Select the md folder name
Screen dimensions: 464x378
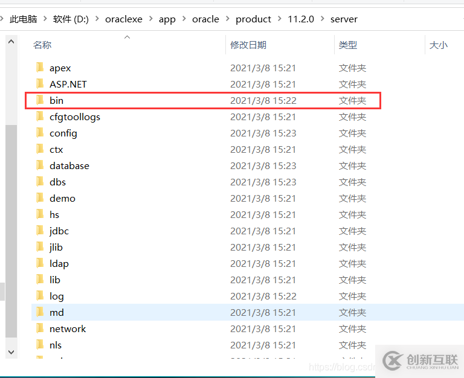pyautogui.click(x=57, y=312)
